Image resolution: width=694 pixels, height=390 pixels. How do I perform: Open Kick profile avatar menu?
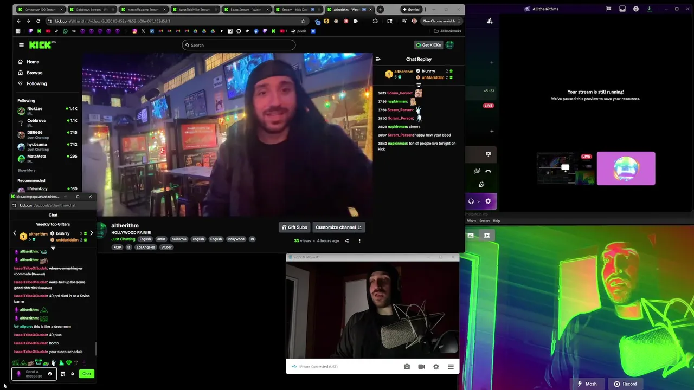click(x=449, y=45)
